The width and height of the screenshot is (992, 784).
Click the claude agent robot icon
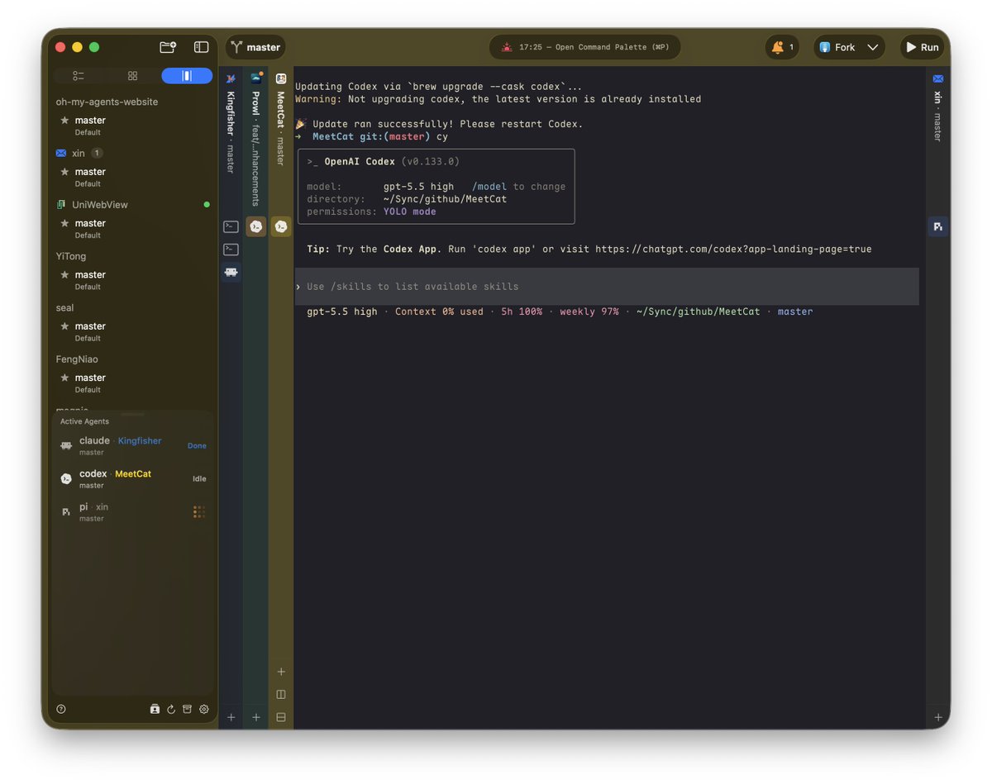coord(66,446)
